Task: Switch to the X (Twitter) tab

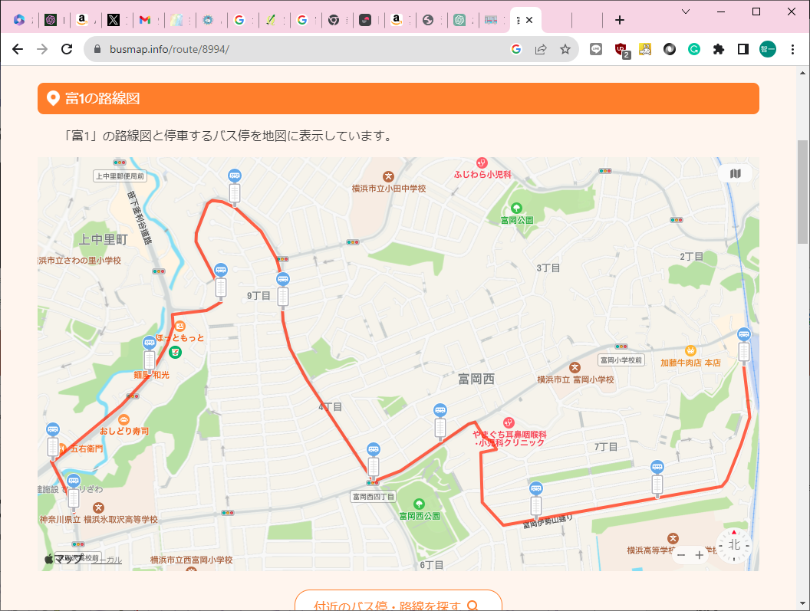Action: 114,20
